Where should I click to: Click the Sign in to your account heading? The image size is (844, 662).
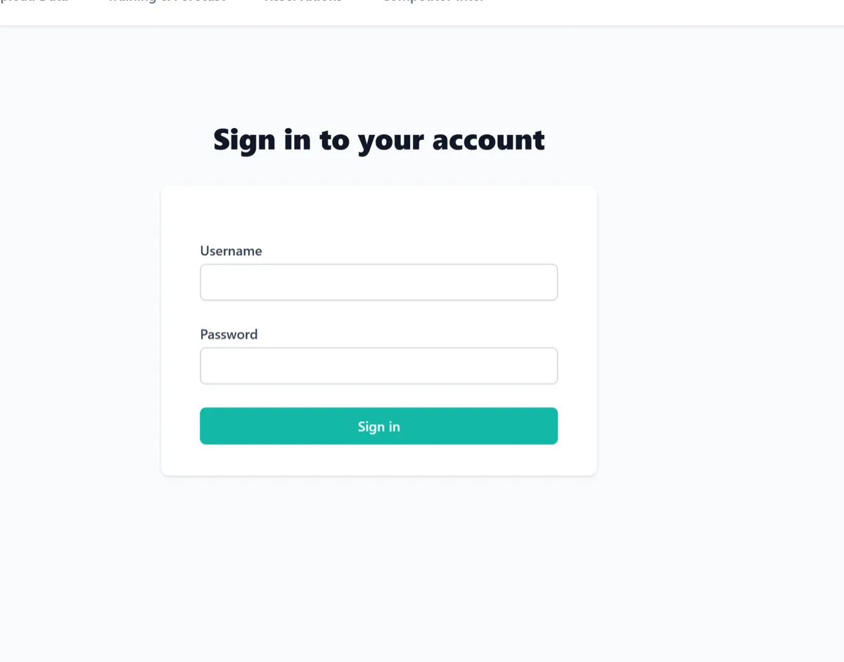[x=378, y=140]
